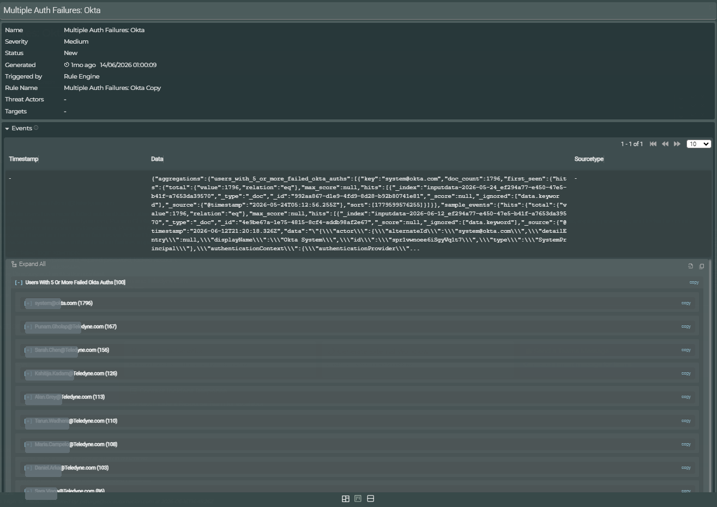
Task: Click the generated date 14/06/2026 01:00:09
Action: [128, 65]
